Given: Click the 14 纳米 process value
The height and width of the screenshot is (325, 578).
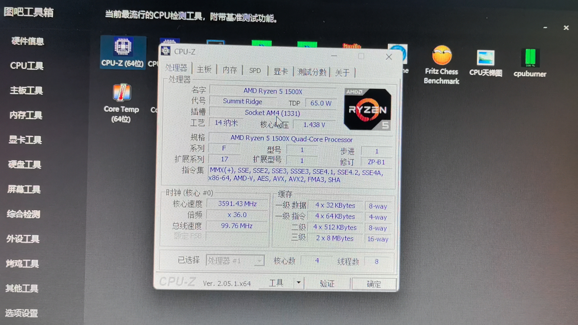Looking at the screenshot, I should point(226,123).
